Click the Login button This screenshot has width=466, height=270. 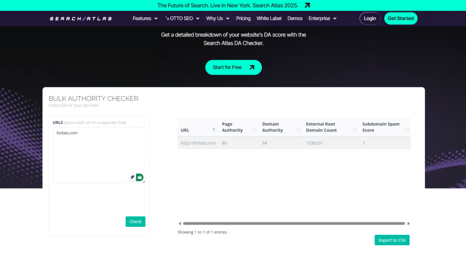370,18
